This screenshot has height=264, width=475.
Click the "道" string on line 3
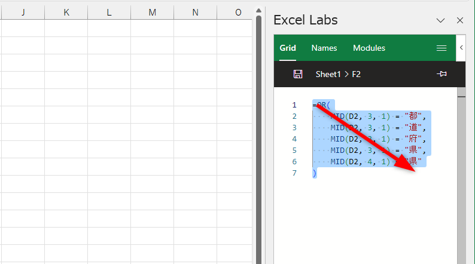click(413, 128)
